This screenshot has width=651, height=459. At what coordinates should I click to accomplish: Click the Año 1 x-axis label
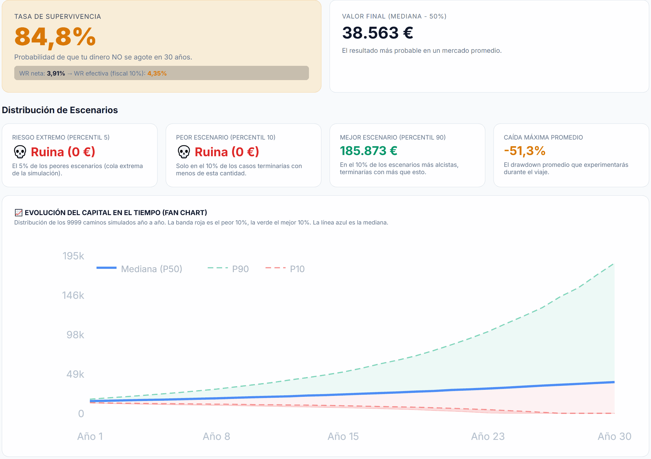(x=90, y=437)
